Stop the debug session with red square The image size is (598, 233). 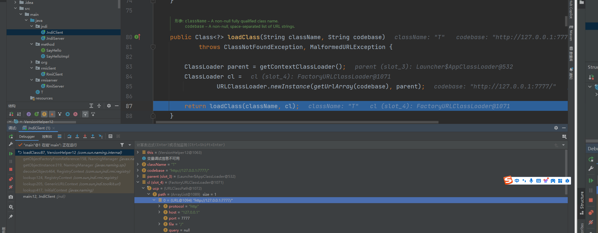[x=11, y=169]
